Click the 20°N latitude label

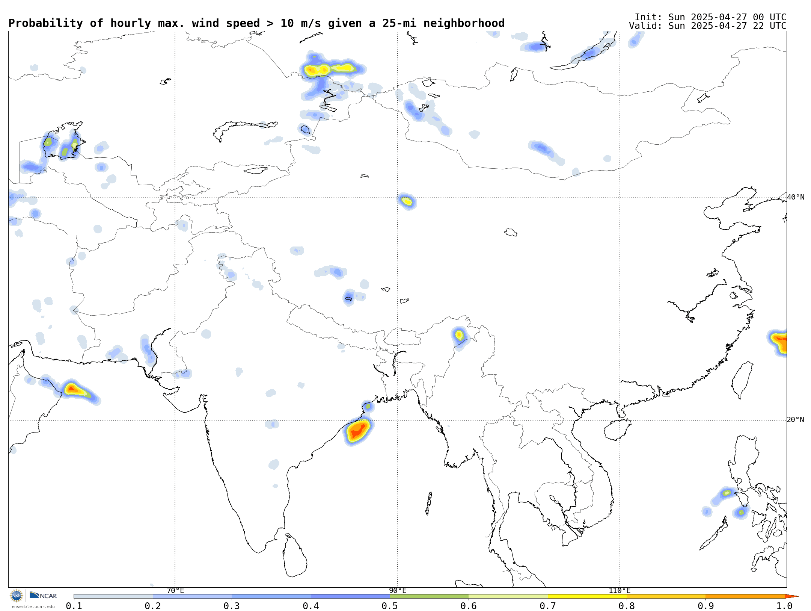coord(796,420)
